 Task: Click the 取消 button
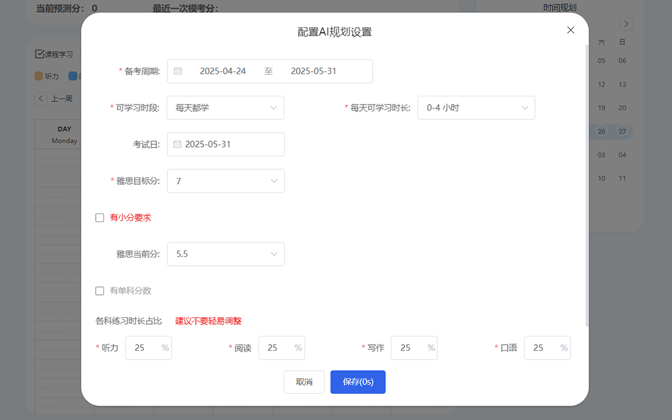tap(304, 382)
